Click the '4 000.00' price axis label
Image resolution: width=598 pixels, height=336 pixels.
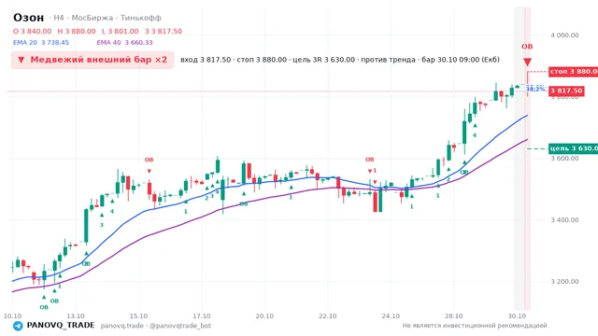click(x=564, y=35)
